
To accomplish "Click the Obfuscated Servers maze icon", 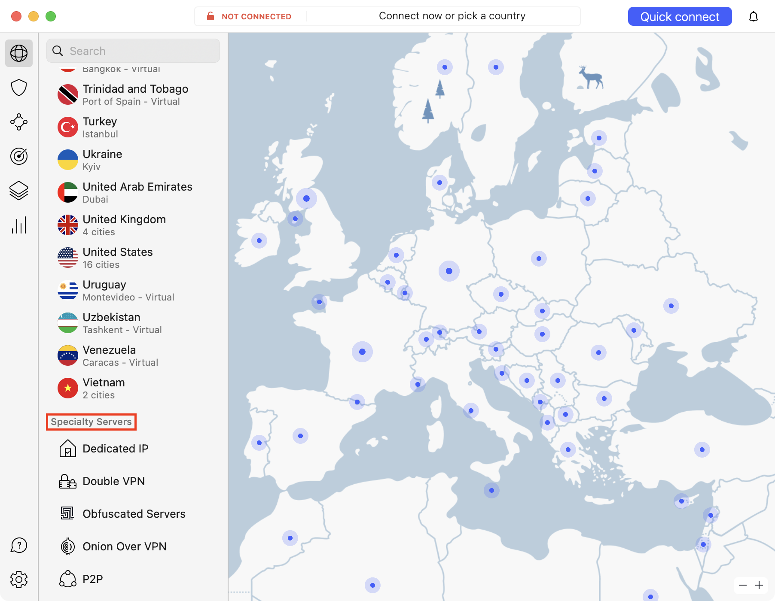I will tap(67, 513).
